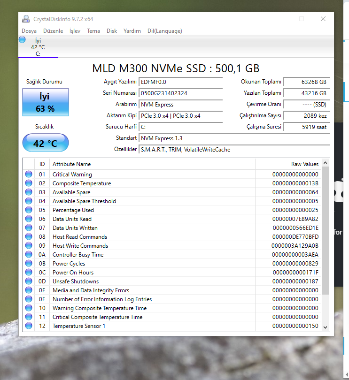Click the PCIe 3.0 x4 transfer mode field

[x=180, y=115]
